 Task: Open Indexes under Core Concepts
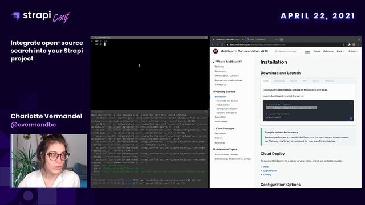[x=218, y=138]
